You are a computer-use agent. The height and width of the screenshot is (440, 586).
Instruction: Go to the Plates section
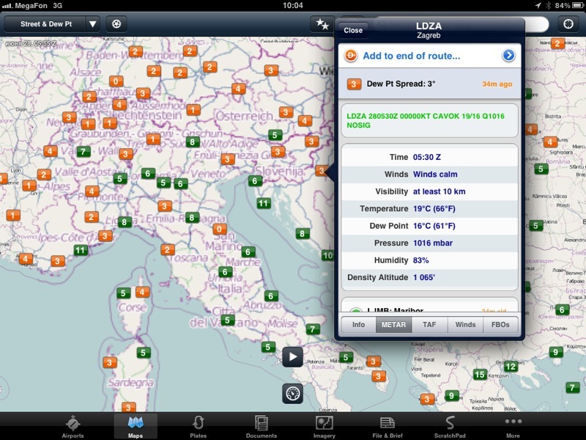click(x=198, y=426)
